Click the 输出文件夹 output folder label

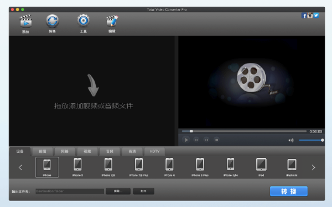click(21, 192)
